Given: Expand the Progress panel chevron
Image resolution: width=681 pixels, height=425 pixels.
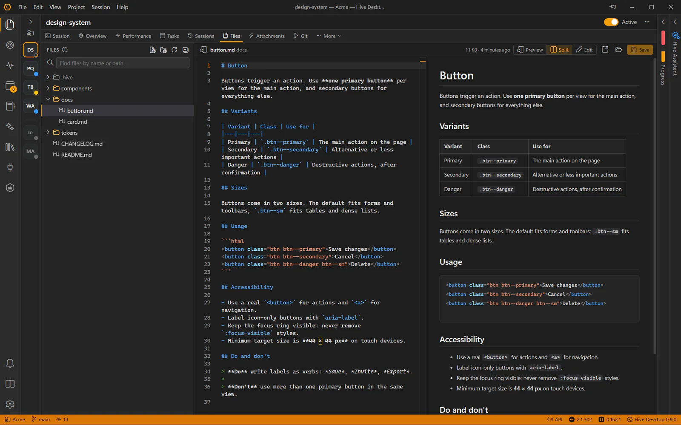Looking at the screenshot, I should point(663,22).
